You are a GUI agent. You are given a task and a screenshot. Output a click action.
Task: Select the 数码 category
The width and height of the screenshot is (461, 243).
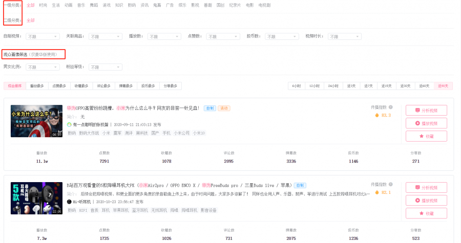click(132, 5)
